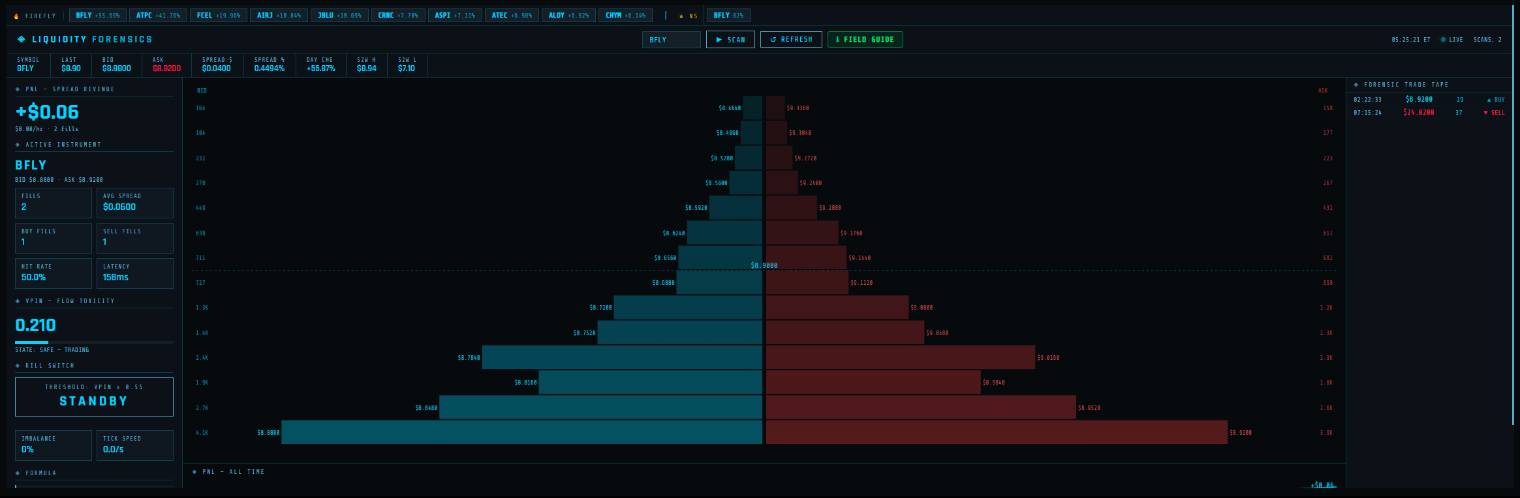The height and width of the screenshot is (498, 1520).
Task: Click the +$0.06 spread revenue value
Action: [47, 112]
